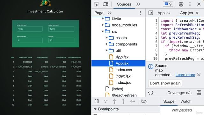The width and height of the screenshot is (204, 115).
Task: Show more DevTools panels next to Sources
Action: click(x=138, y=4)
